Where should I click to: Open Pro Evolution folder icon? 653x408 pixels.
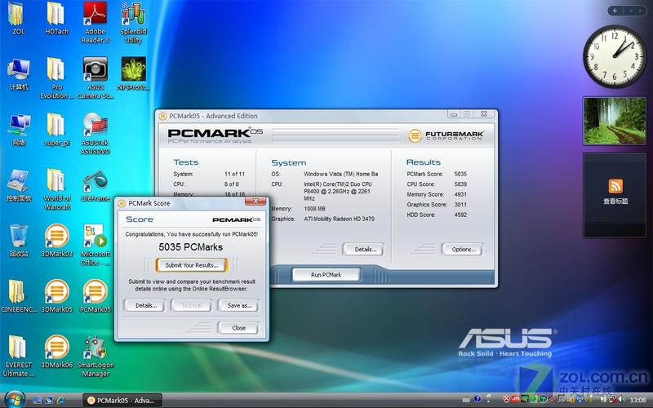(56, 78)
